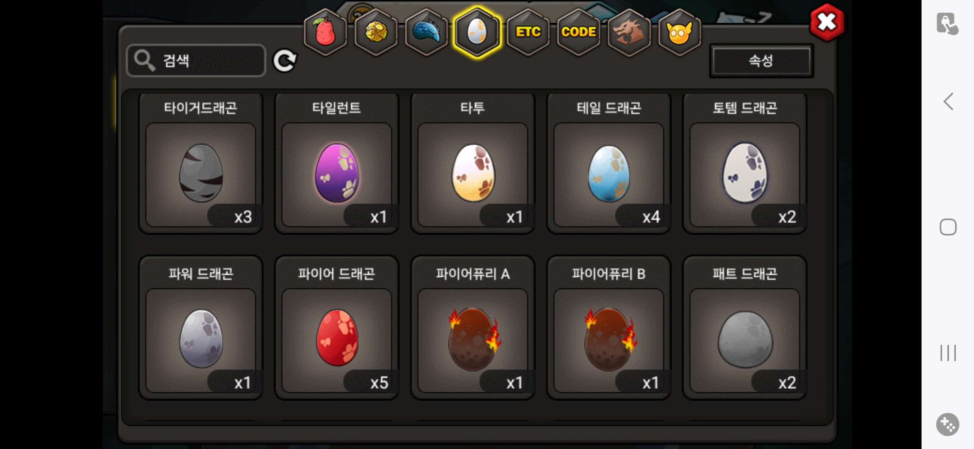Screen dimensions: 974x449
Task: Tap the Android back arrow
Action: coord(948,101)
